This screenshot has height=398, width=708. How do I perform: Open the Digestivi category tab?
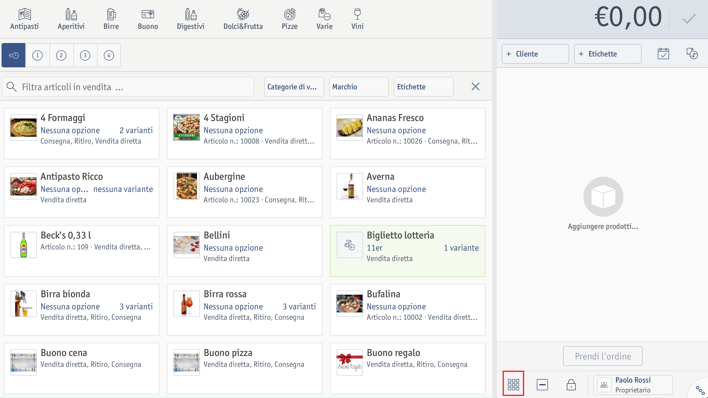[190, 19]
